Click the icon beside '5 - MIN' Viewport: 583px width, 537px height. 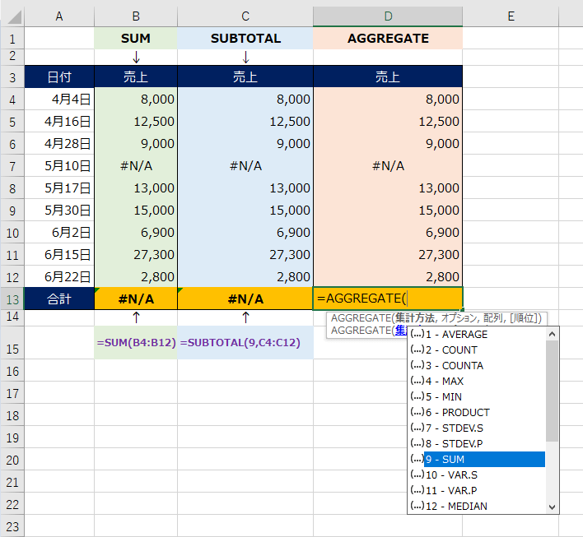click(x=417, y=397)
